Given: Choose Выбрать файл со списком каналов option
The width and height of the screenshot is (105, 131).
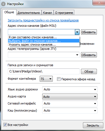Looking at the screenshot, I should (x=44, y=41).
